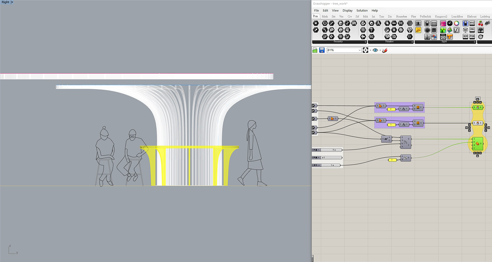Open a Grasshopper file with folder icon

315,50
